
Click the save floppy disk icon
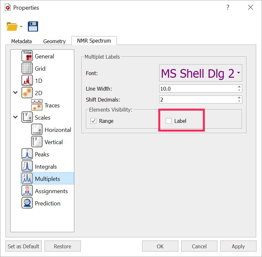click(33, 26)
